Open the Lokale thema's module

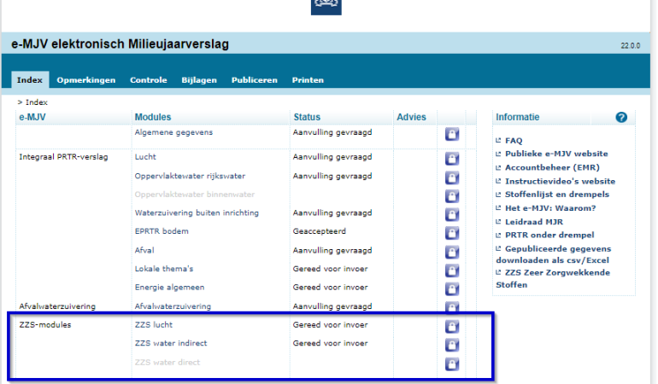pyautogui.click(x=164, y=269)
